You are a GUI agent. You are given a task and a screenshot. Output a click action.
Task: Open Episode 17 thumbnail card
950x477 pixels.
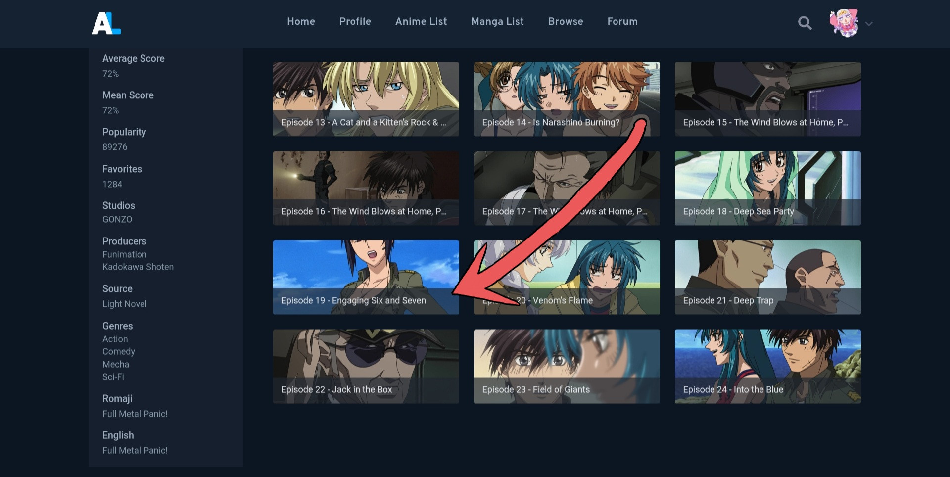tap(567, 188)
